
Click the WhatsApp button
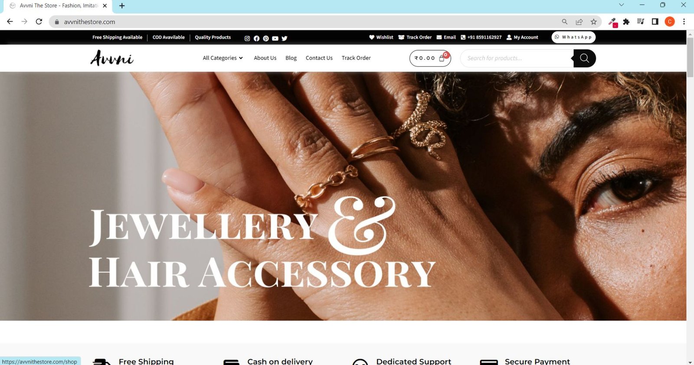[x=573, y=37]
